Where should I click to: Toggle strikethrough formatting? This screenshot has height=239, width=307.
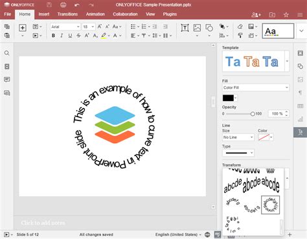78,36
